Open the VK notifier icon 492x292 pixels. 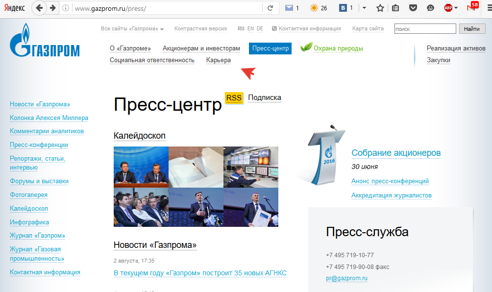(x=343, y=8)
